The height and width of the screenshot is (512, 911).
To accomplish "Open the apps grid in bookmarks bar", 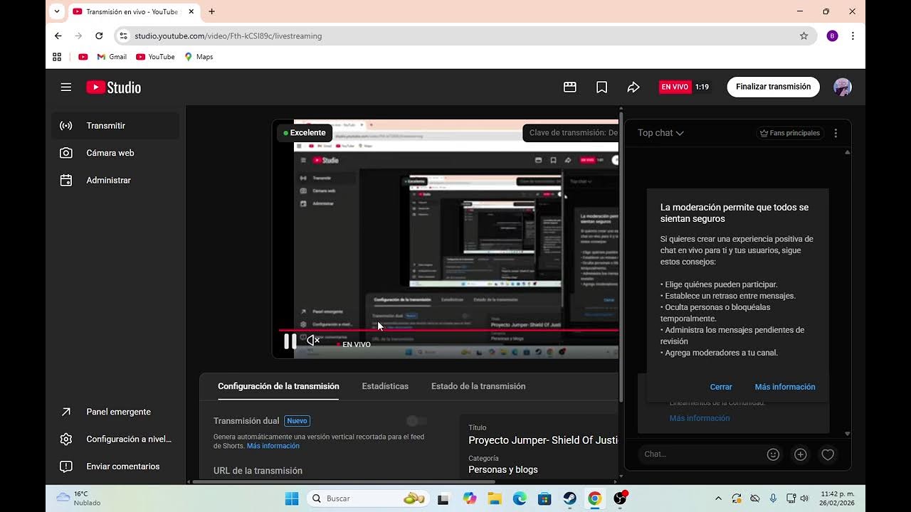I will tap(57, 57).
